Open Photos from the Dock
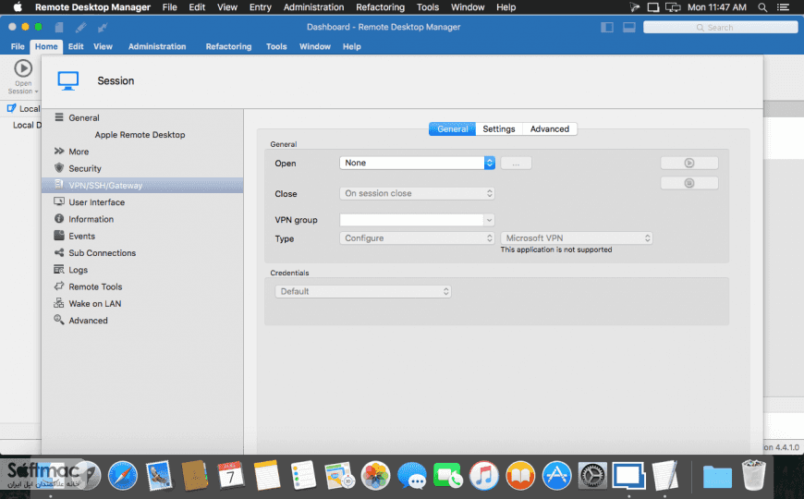This screenshot has height=499, width=804. coord(375,475)
